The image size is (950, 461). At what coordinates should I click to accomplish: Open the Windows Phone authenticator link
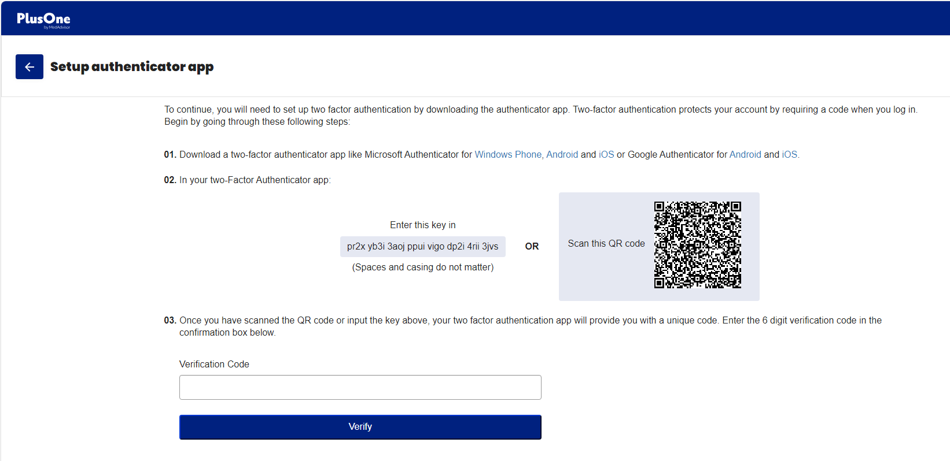(x=508, y=154)
